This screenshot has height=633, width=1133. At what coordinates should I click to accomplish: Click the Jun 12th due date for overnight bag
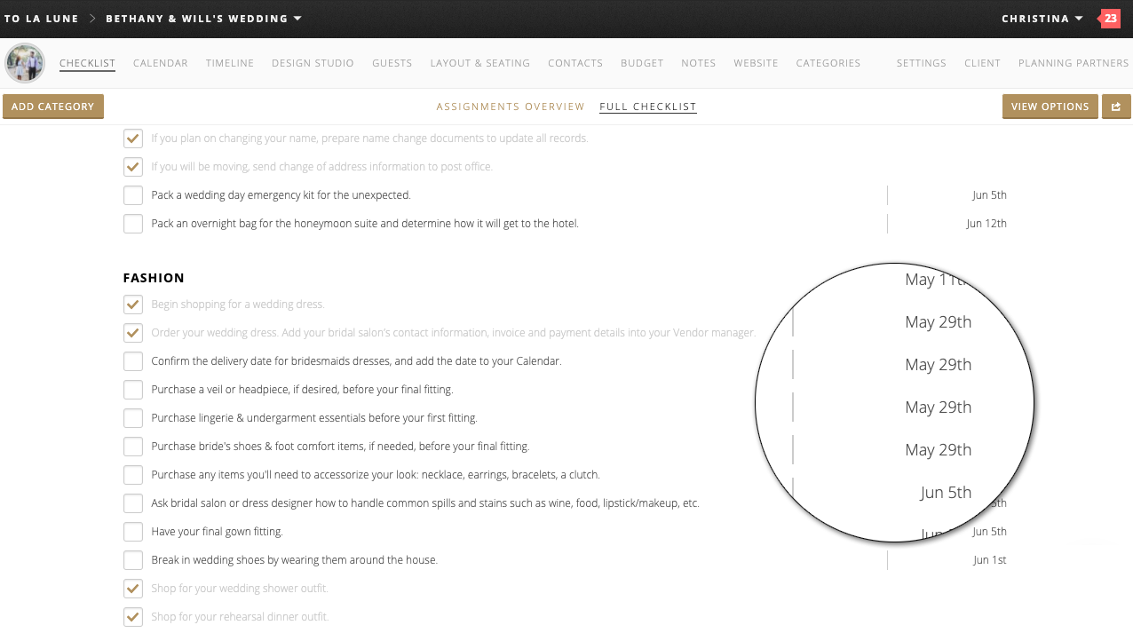[986, 224]
